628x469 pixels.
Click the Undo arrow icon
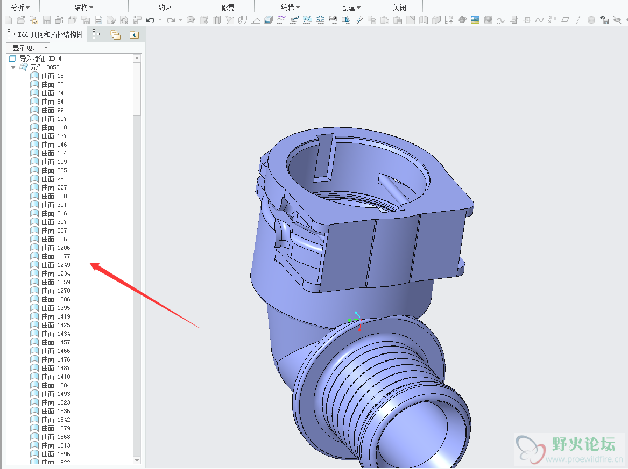tap(150, 19)
